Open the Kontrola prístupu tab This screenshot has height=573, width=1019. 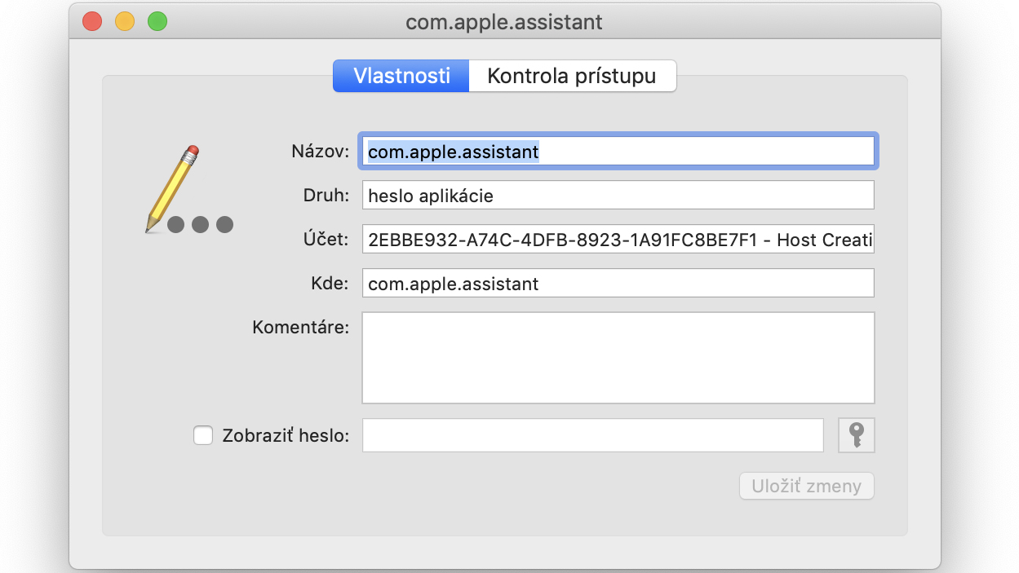coord(572,76)
